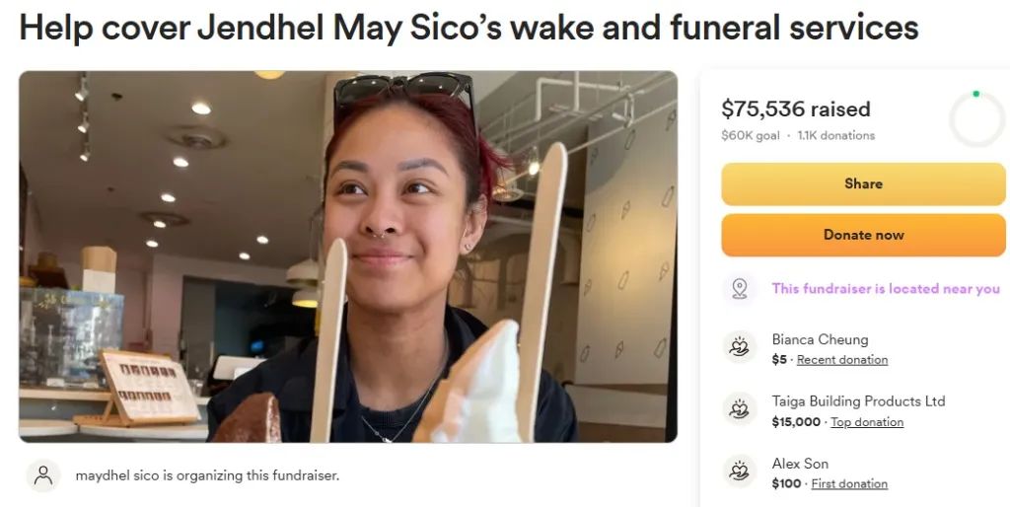
Task: Click the location pin icon
Action: click(x=740, y=289)
